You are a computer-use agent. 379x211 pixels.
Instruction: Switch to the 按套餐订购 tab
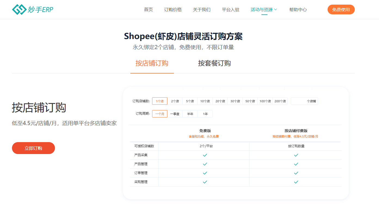(x=214, y=63)
